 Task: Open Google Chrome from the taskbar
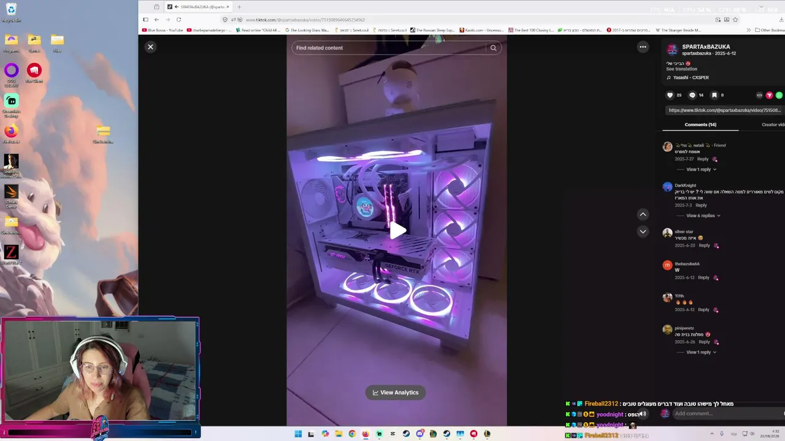click(352, 434)
